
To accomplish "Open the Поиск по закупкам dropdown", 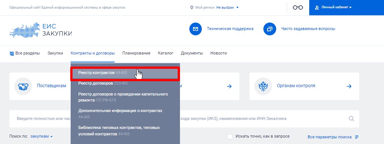I will 42,136.
